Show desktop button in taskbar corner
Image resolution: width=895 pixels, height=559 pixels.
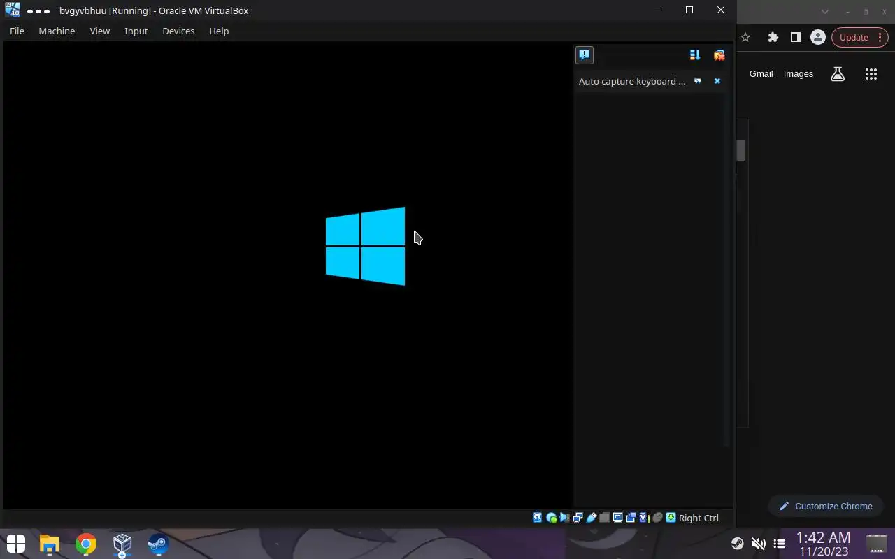[876, 544]
